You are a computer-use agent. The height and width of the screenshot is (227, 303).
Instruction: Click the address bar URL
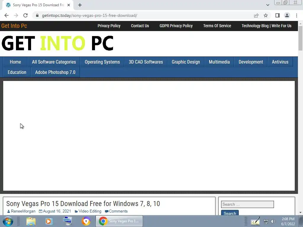89,15
